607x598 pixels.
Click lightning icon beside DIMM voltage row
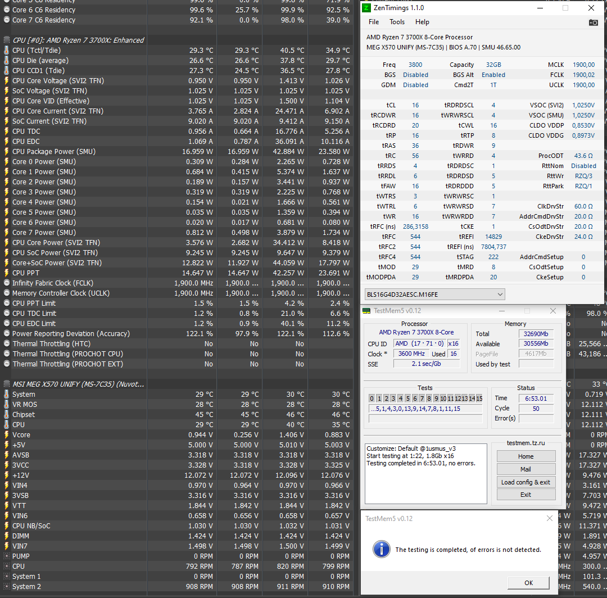[7, 536]
